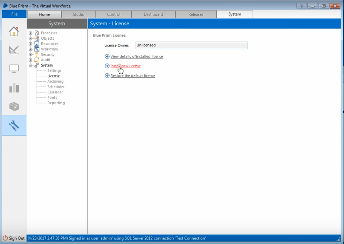Expand the Processes tree node
Image resolution: width=344 pixels, height=244 pixels.
click(x=30, y=33)
